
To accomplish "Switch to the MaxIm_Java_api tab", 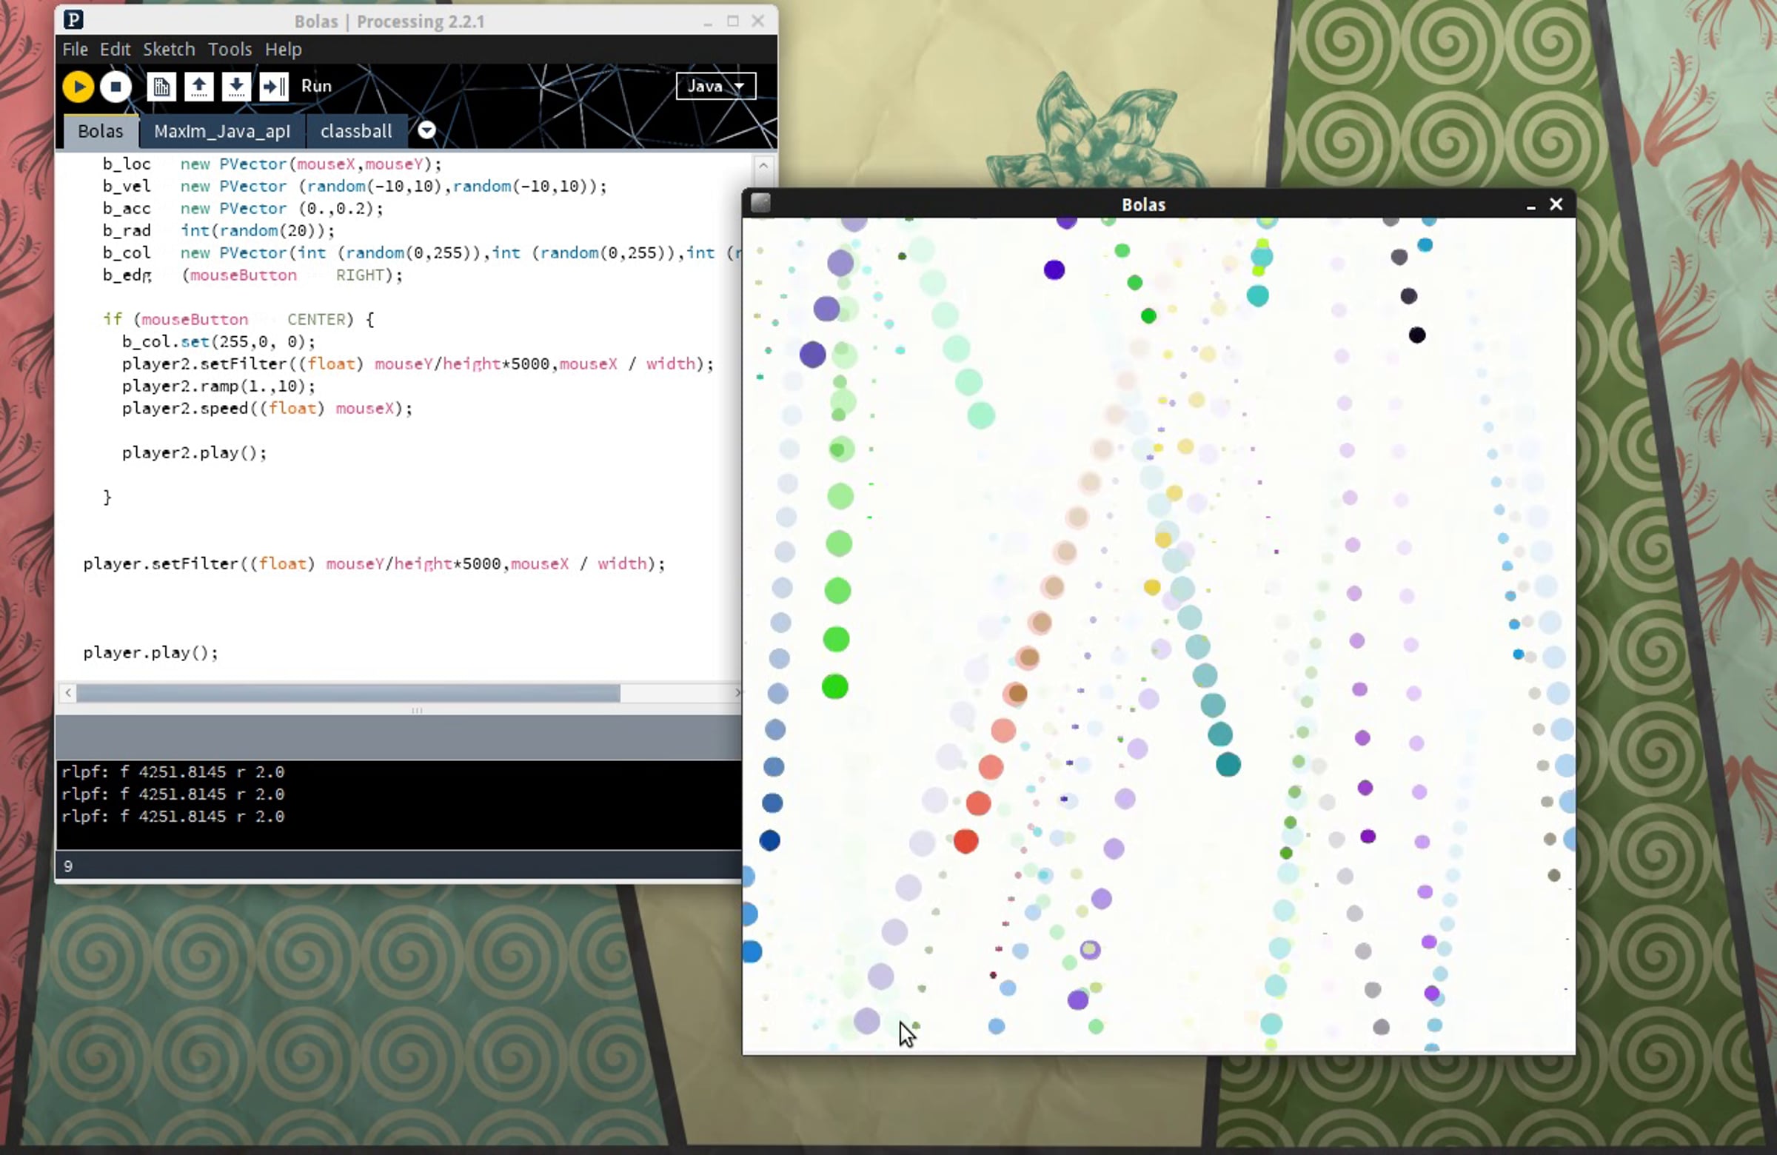I will point(221,131).
